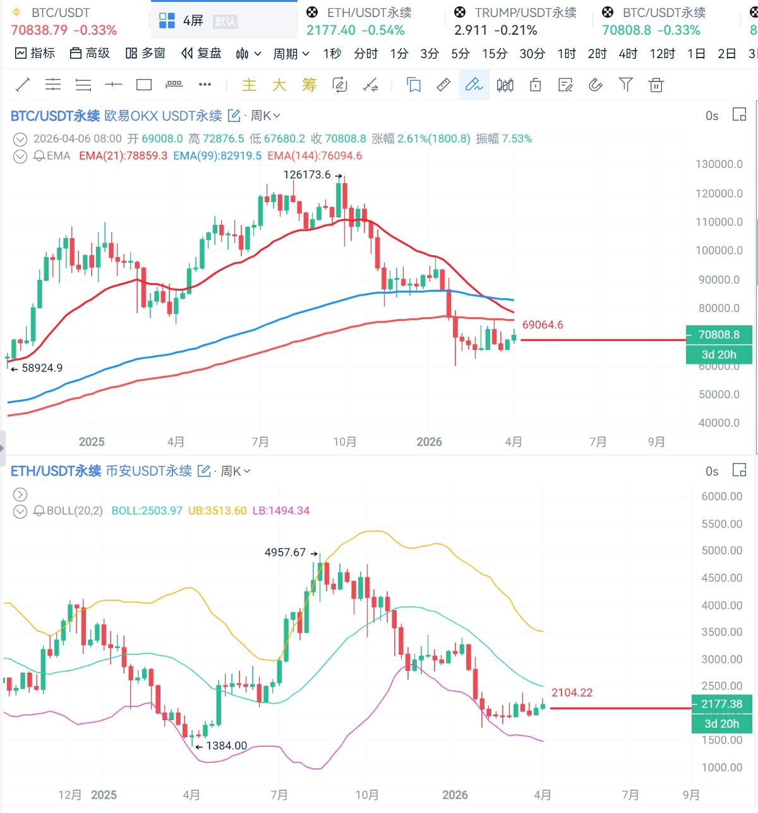
Task: Collapse the EMA indicator row
Action: [x=20, y=156]
